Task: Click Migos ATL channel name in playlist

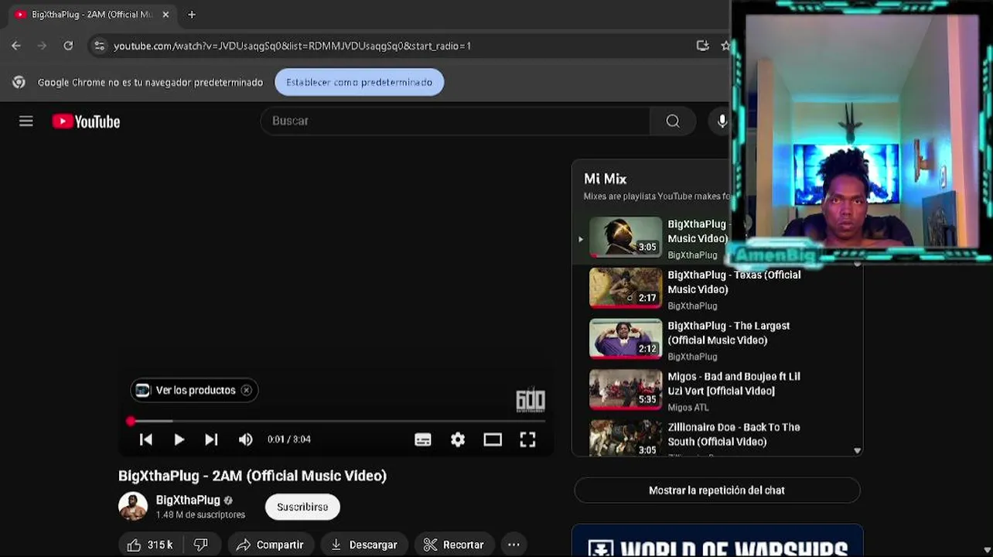Action: (x=688, y=407)
